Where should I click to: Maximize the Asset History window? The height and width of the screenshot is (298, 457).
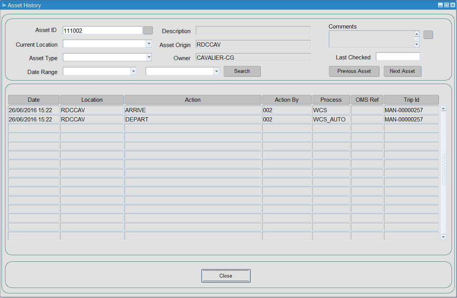click(447, 5)
